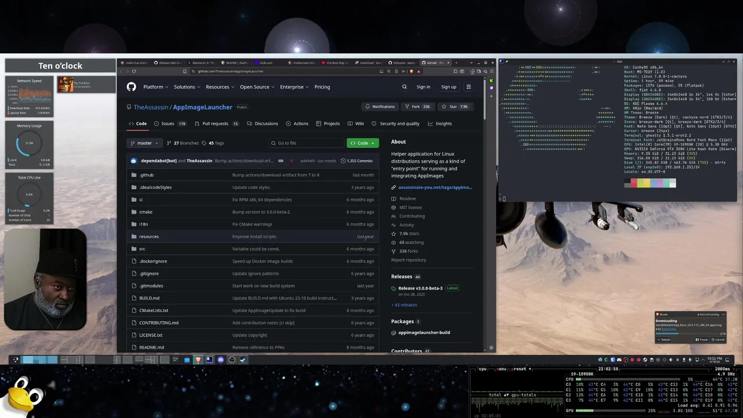Open the Projects tab
Image resolution: width=743 pixels, height=418 pixels.
[x=328, y=124]
